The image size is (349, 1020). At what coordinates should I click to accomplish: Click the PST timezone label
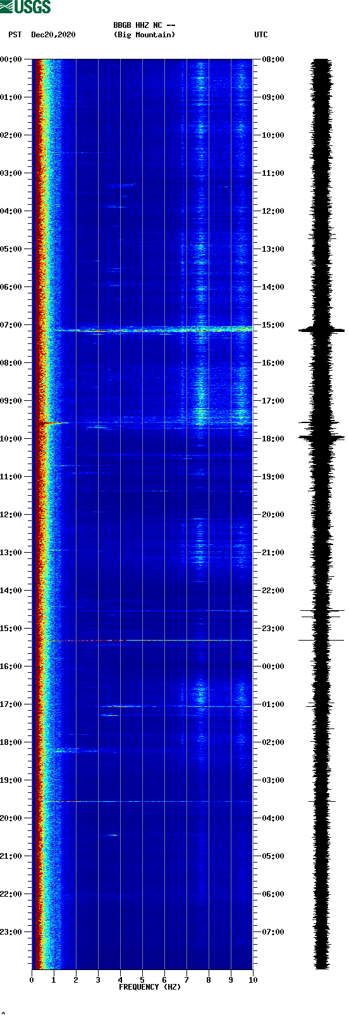tap(15, 35)
